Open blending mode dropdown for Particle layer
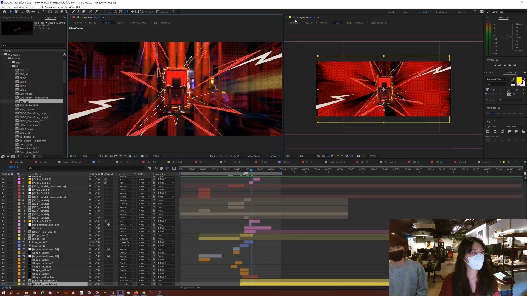This screenshot has width=527, height=296. point(125,228)
